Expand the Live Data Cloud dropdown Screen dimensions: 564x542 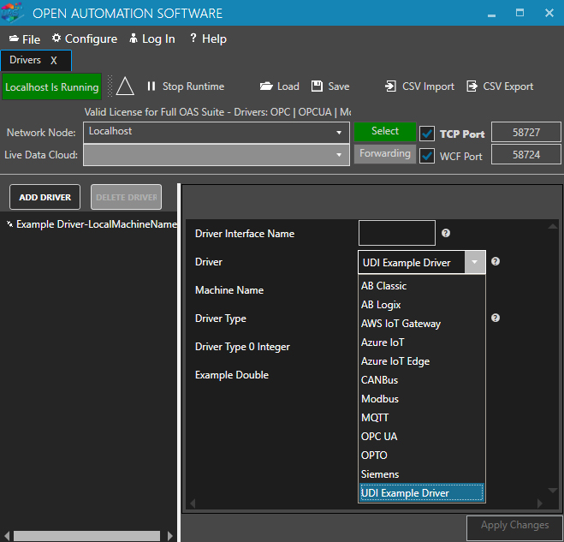[x=338, y=155]
